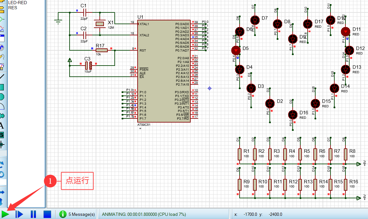Select capacitor C1 on the schematic
Viewport: 368px width, 219px height.
coord(85,12)
